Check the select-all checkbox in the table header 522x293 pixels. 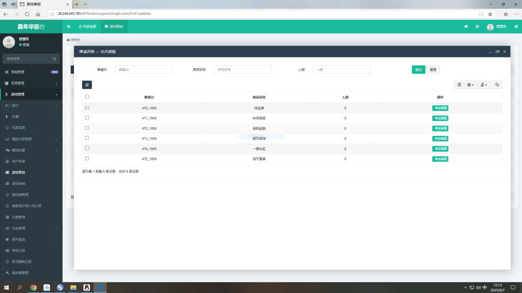pyautogui.click(x=87, y=97)
